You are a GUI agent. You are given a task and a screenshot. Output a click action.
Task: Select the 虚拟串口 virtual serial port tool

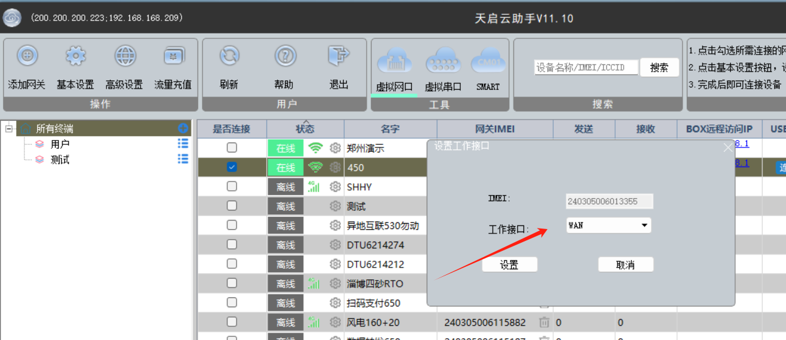click(443, 70)
